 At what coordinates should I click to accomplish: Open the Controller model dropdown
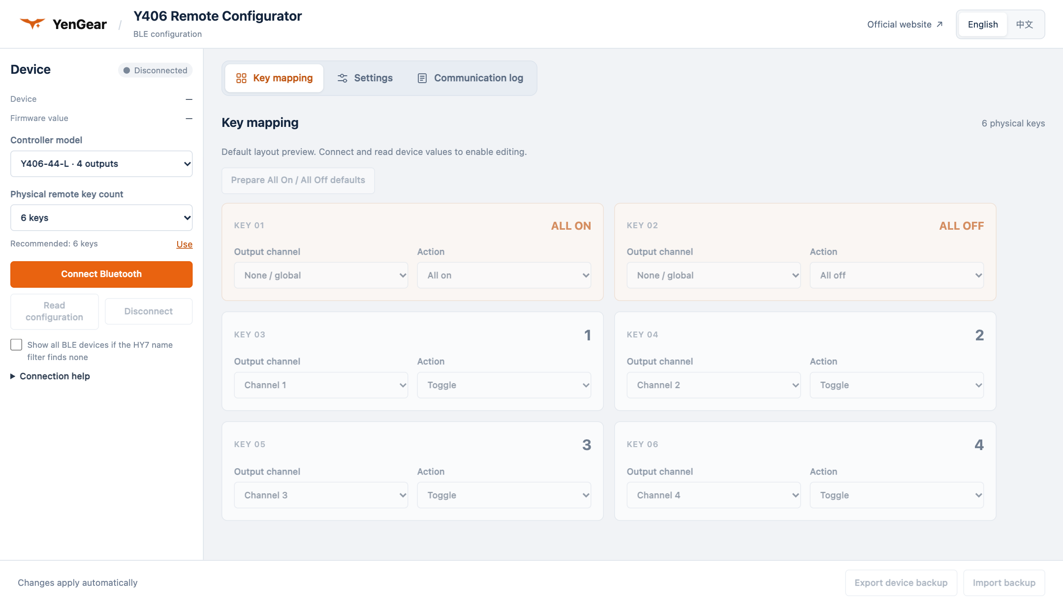pyautogui.click(x=101, y=164)
